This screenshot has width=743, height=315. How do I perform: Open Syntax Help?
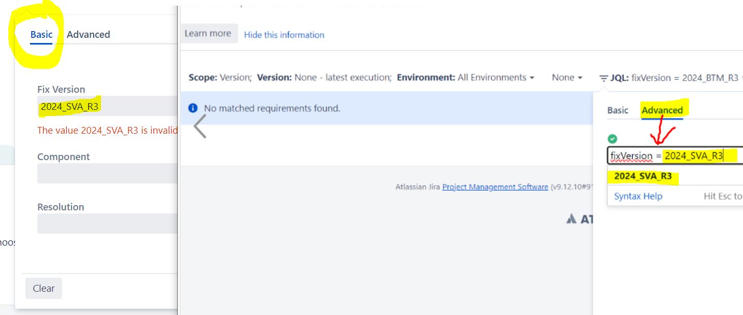pyautogui.click(x=638, y=196)
